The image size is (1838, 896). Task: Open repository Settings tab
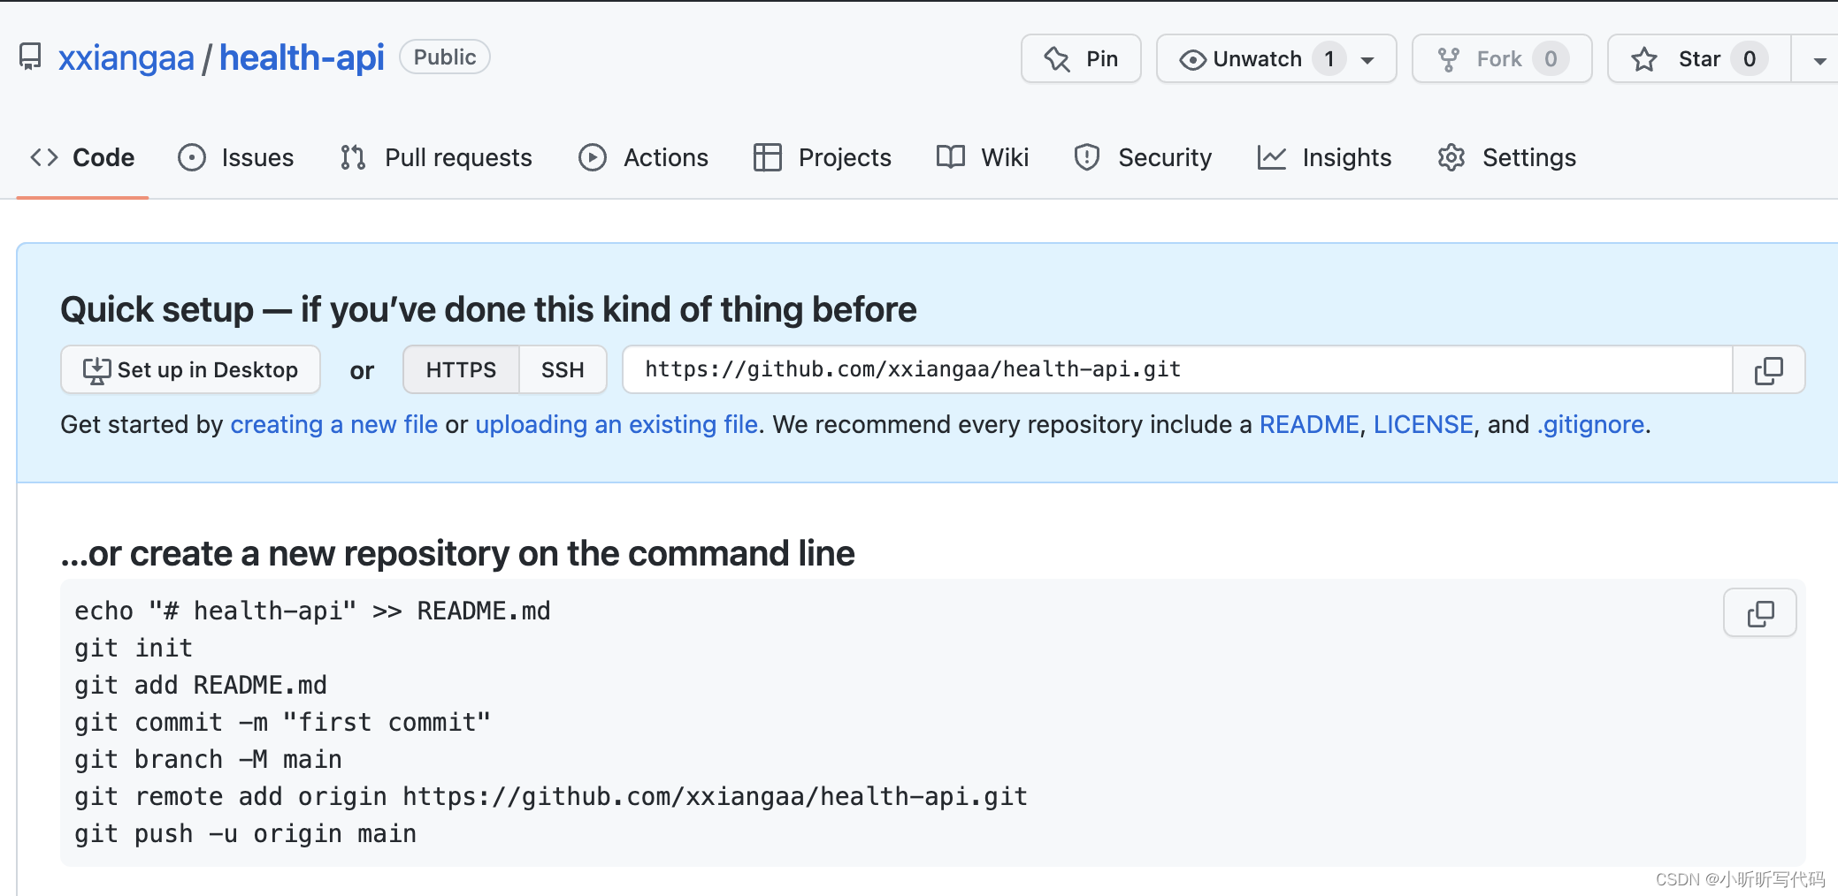pos(1507,157)
